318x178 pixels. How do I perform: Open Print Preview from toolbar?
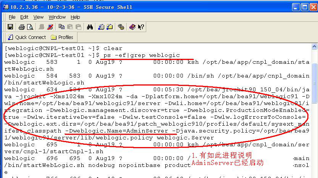(30, 27)
